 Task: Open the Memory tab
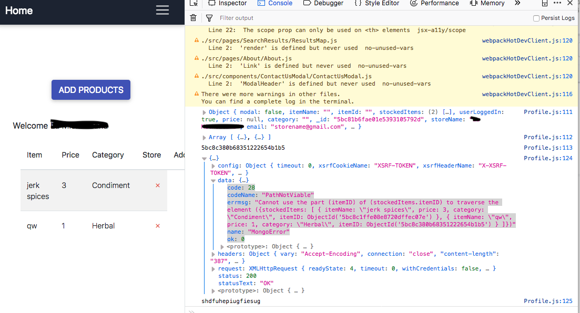487,3
